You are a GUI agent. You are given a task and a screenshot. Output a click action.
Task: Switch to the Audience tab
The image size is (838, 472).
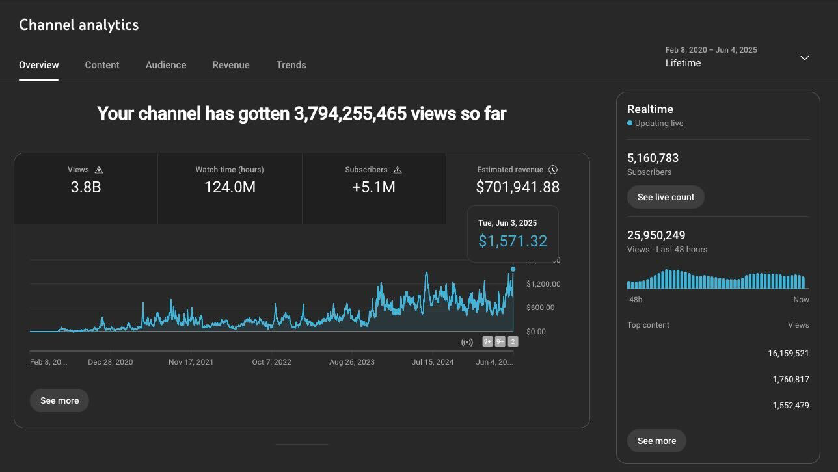pos(166,65)
